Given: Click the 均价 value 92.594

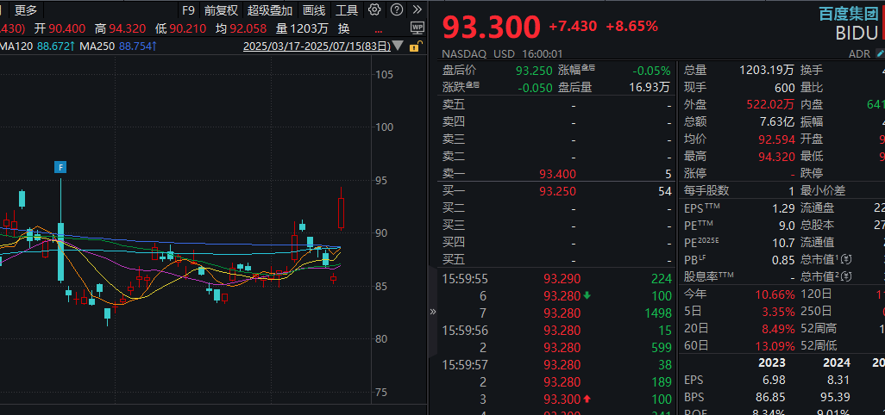Looking at the screenshot, I should (776, 139).
